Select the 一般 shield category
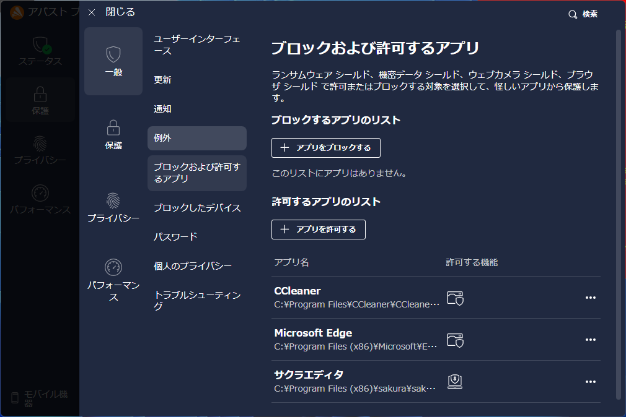Screen dimensions: 626x417 113,61
